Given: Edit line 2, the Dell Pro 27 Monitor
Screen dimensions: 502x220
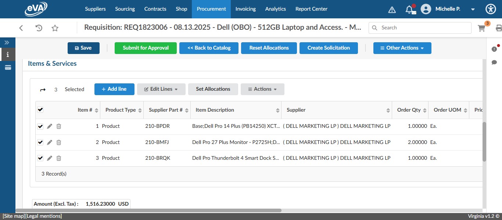Looking at the screenshot, I should tap(50, 142).
